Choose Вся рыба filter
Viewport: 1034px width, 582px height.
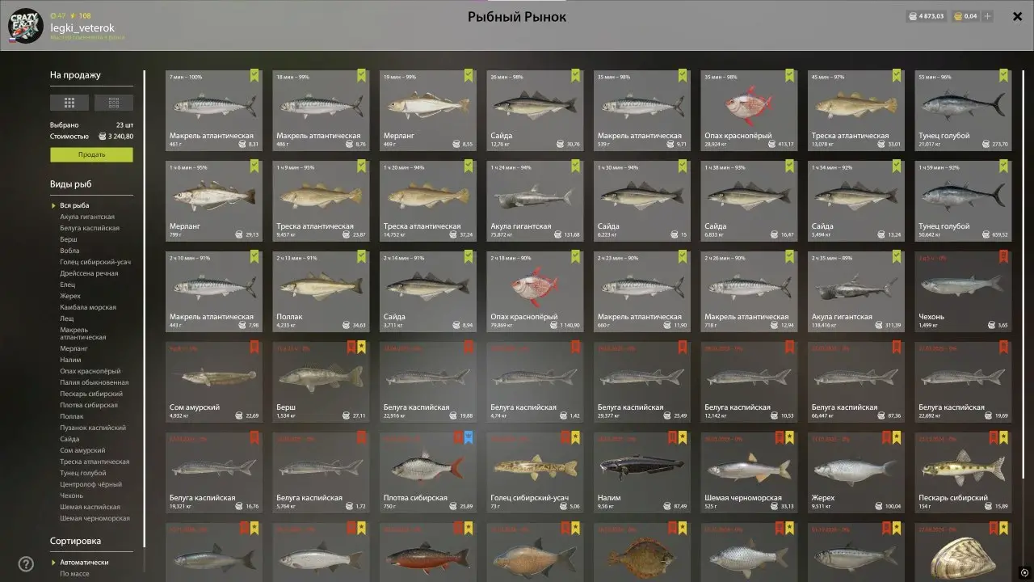click(74, 205)
